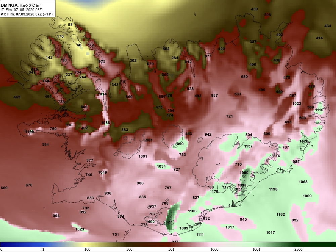Click the 1160 value on the western peninsula

[x=30, y=132]
